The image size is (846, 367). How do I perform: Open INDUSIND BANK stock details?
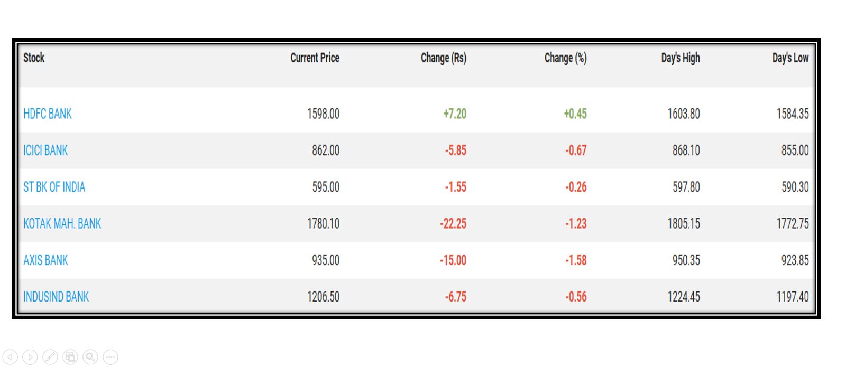coord(56,297)
